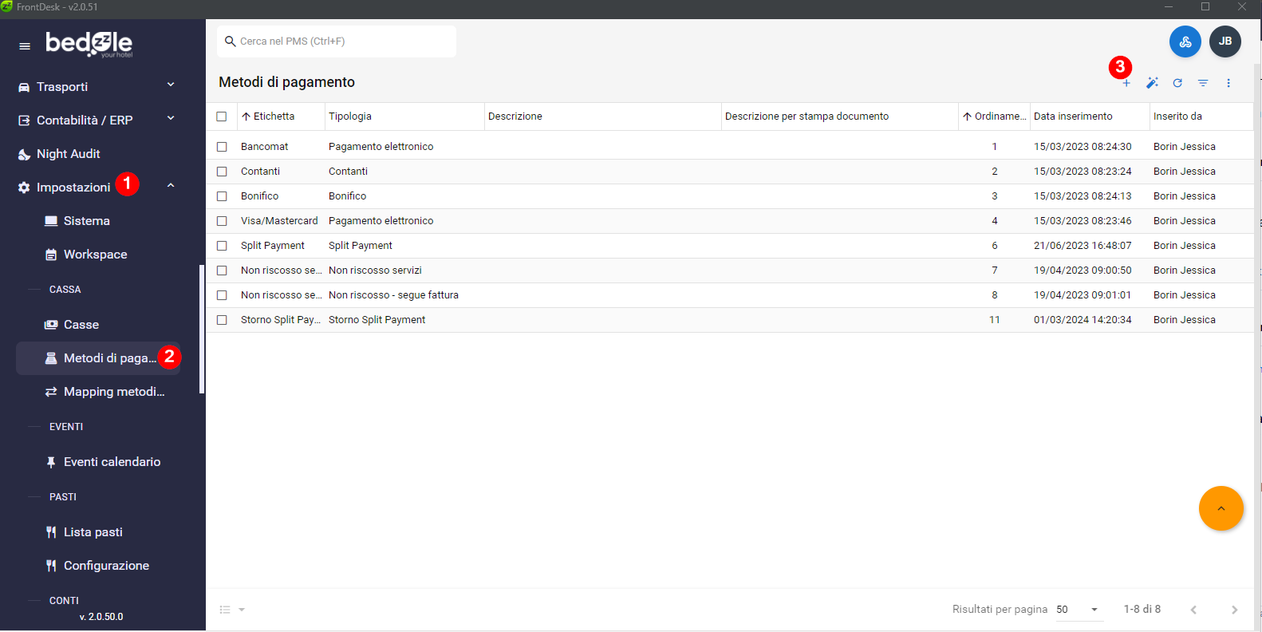Open Night Audit from sidebar
1262x632 pixels.
[x=69, y=154]
